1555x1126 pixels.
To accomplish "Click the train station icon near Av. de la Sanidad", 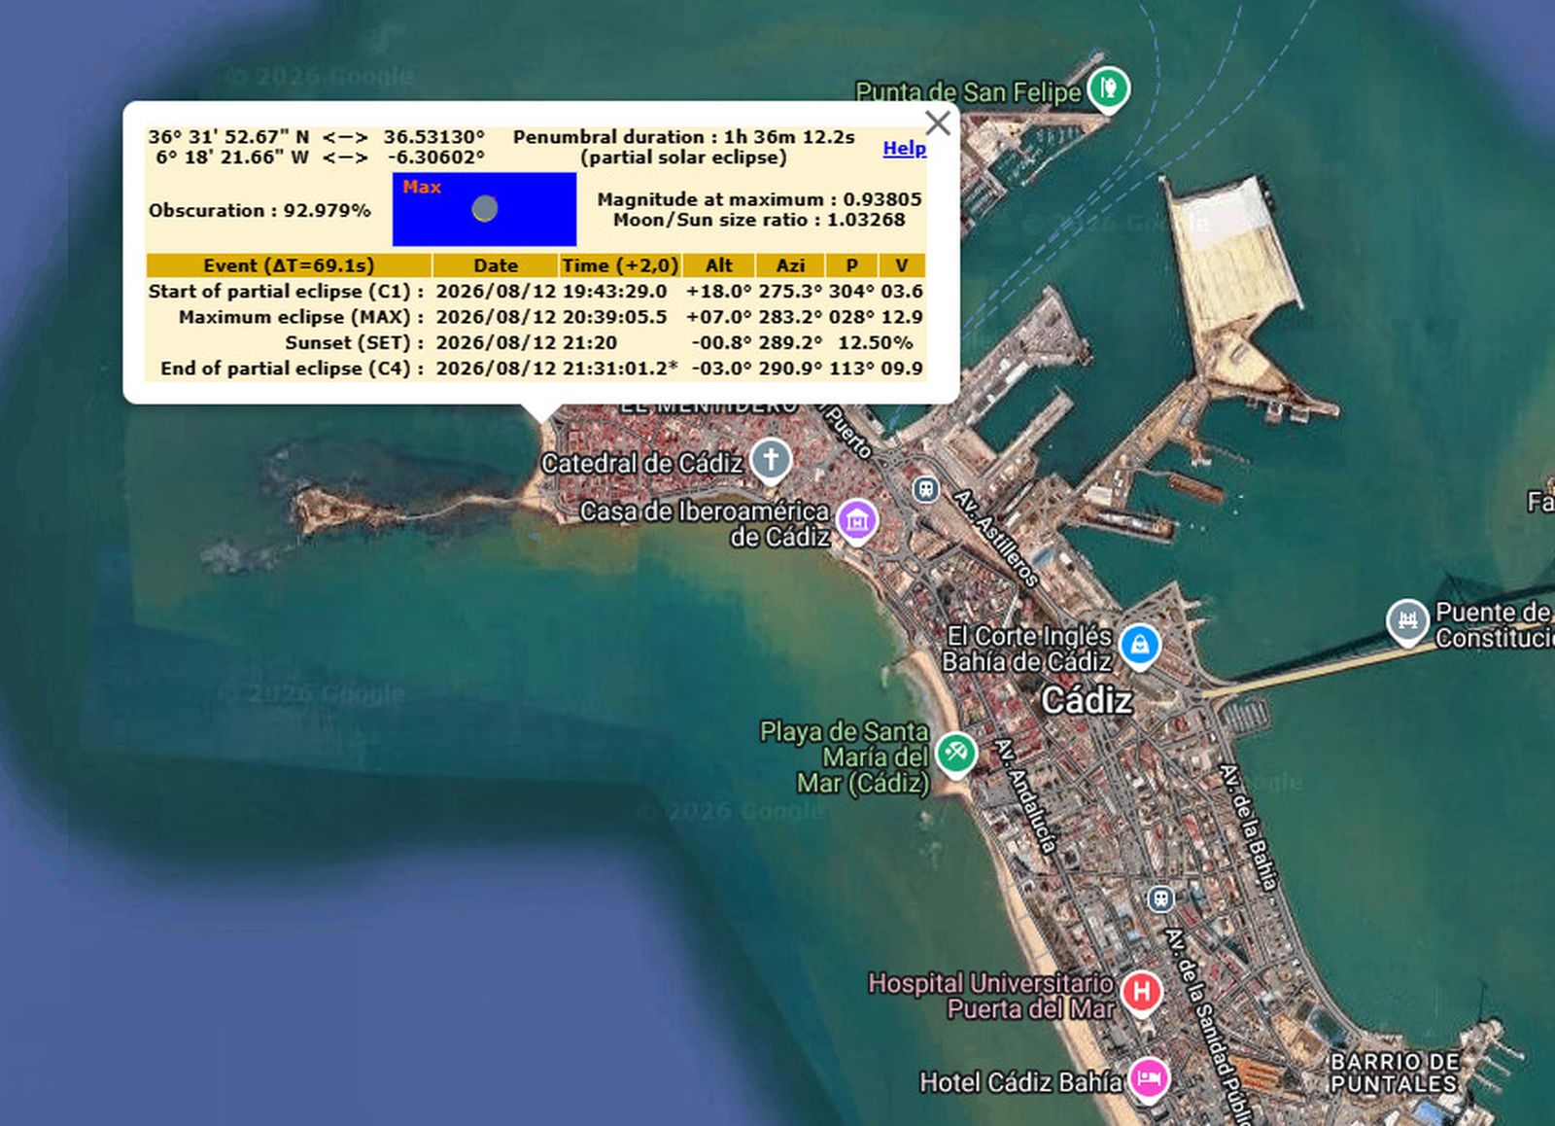I will 1159,898.
